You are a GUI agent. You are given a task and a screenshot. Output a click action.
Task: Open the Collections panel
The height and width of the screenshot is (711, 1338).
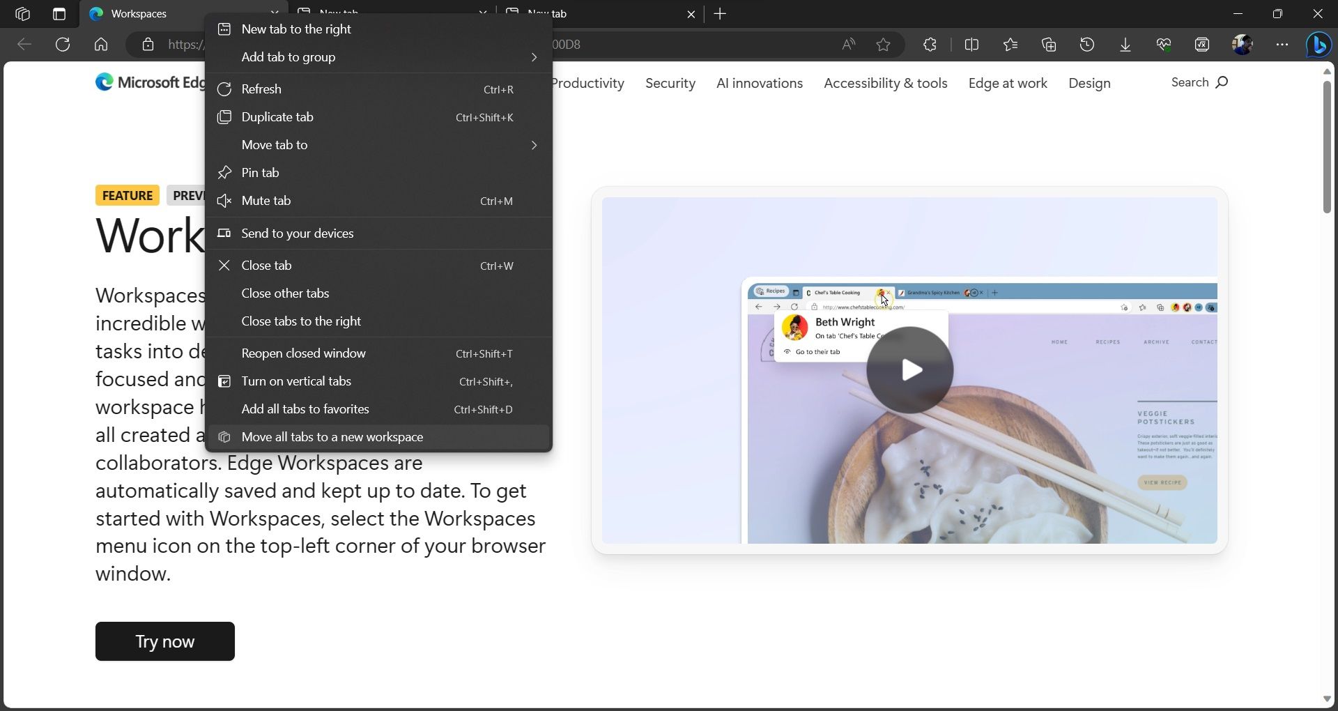[x=1049, y=45]
